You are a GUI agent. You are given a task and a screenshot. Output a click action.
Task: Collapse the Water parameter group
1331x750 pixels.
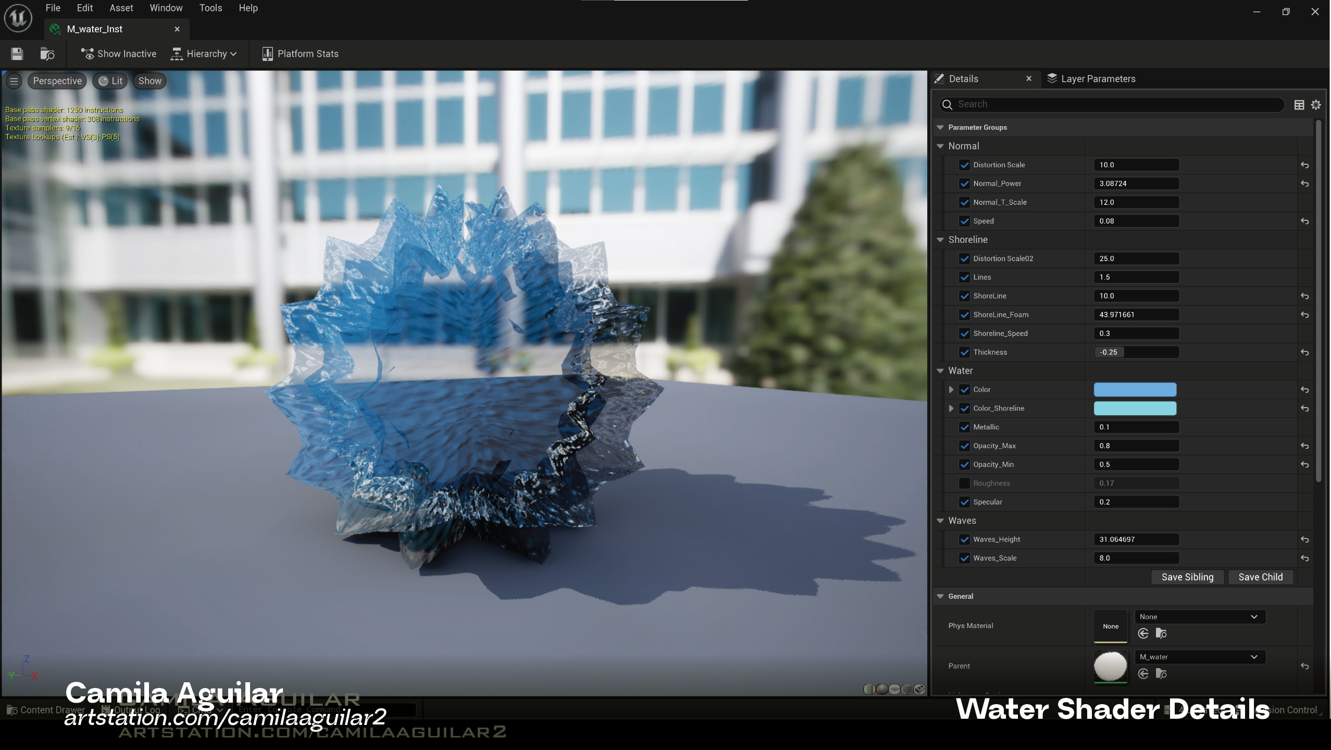pos(940,371)
